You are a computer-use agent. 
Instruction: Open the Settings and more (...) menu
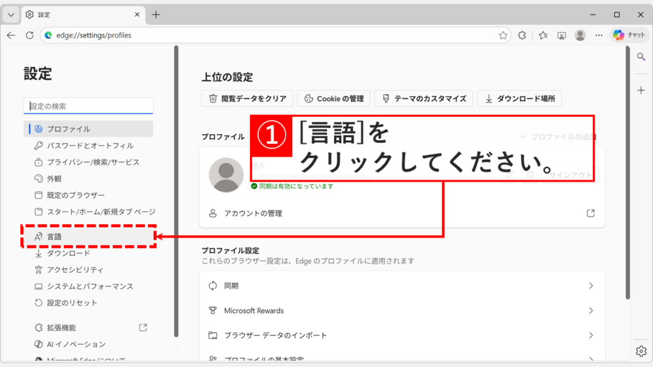coord(598,35)
